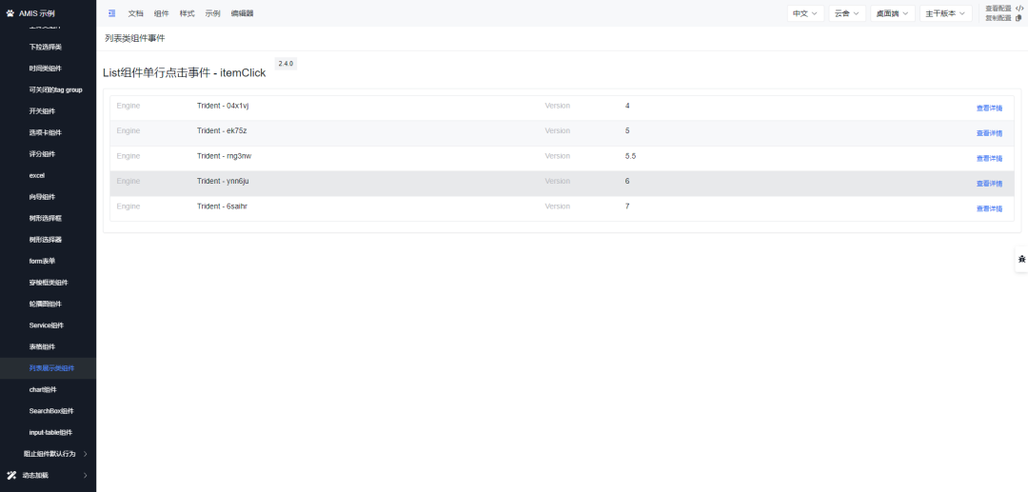Click 查看详情 for Trident - ek75z
Image resolution: width=1028 pixels, height=492 pixels.
click(989, 133)
